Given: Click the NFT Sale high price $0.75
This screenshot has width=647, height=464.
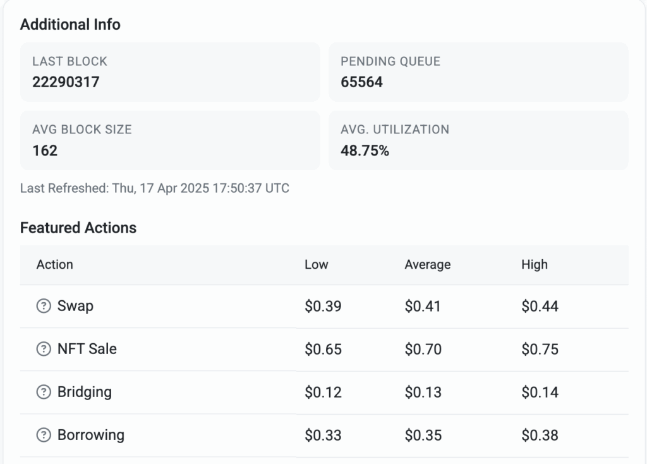Looking at the screenshot, I should 540,350.
